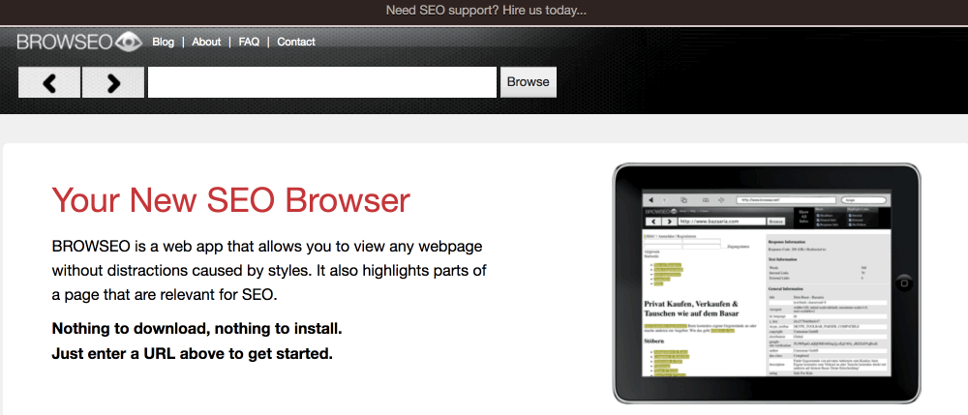This screenshot has width=968, height=415.
Task: Open the Contact page link
Action: [296, 42]
